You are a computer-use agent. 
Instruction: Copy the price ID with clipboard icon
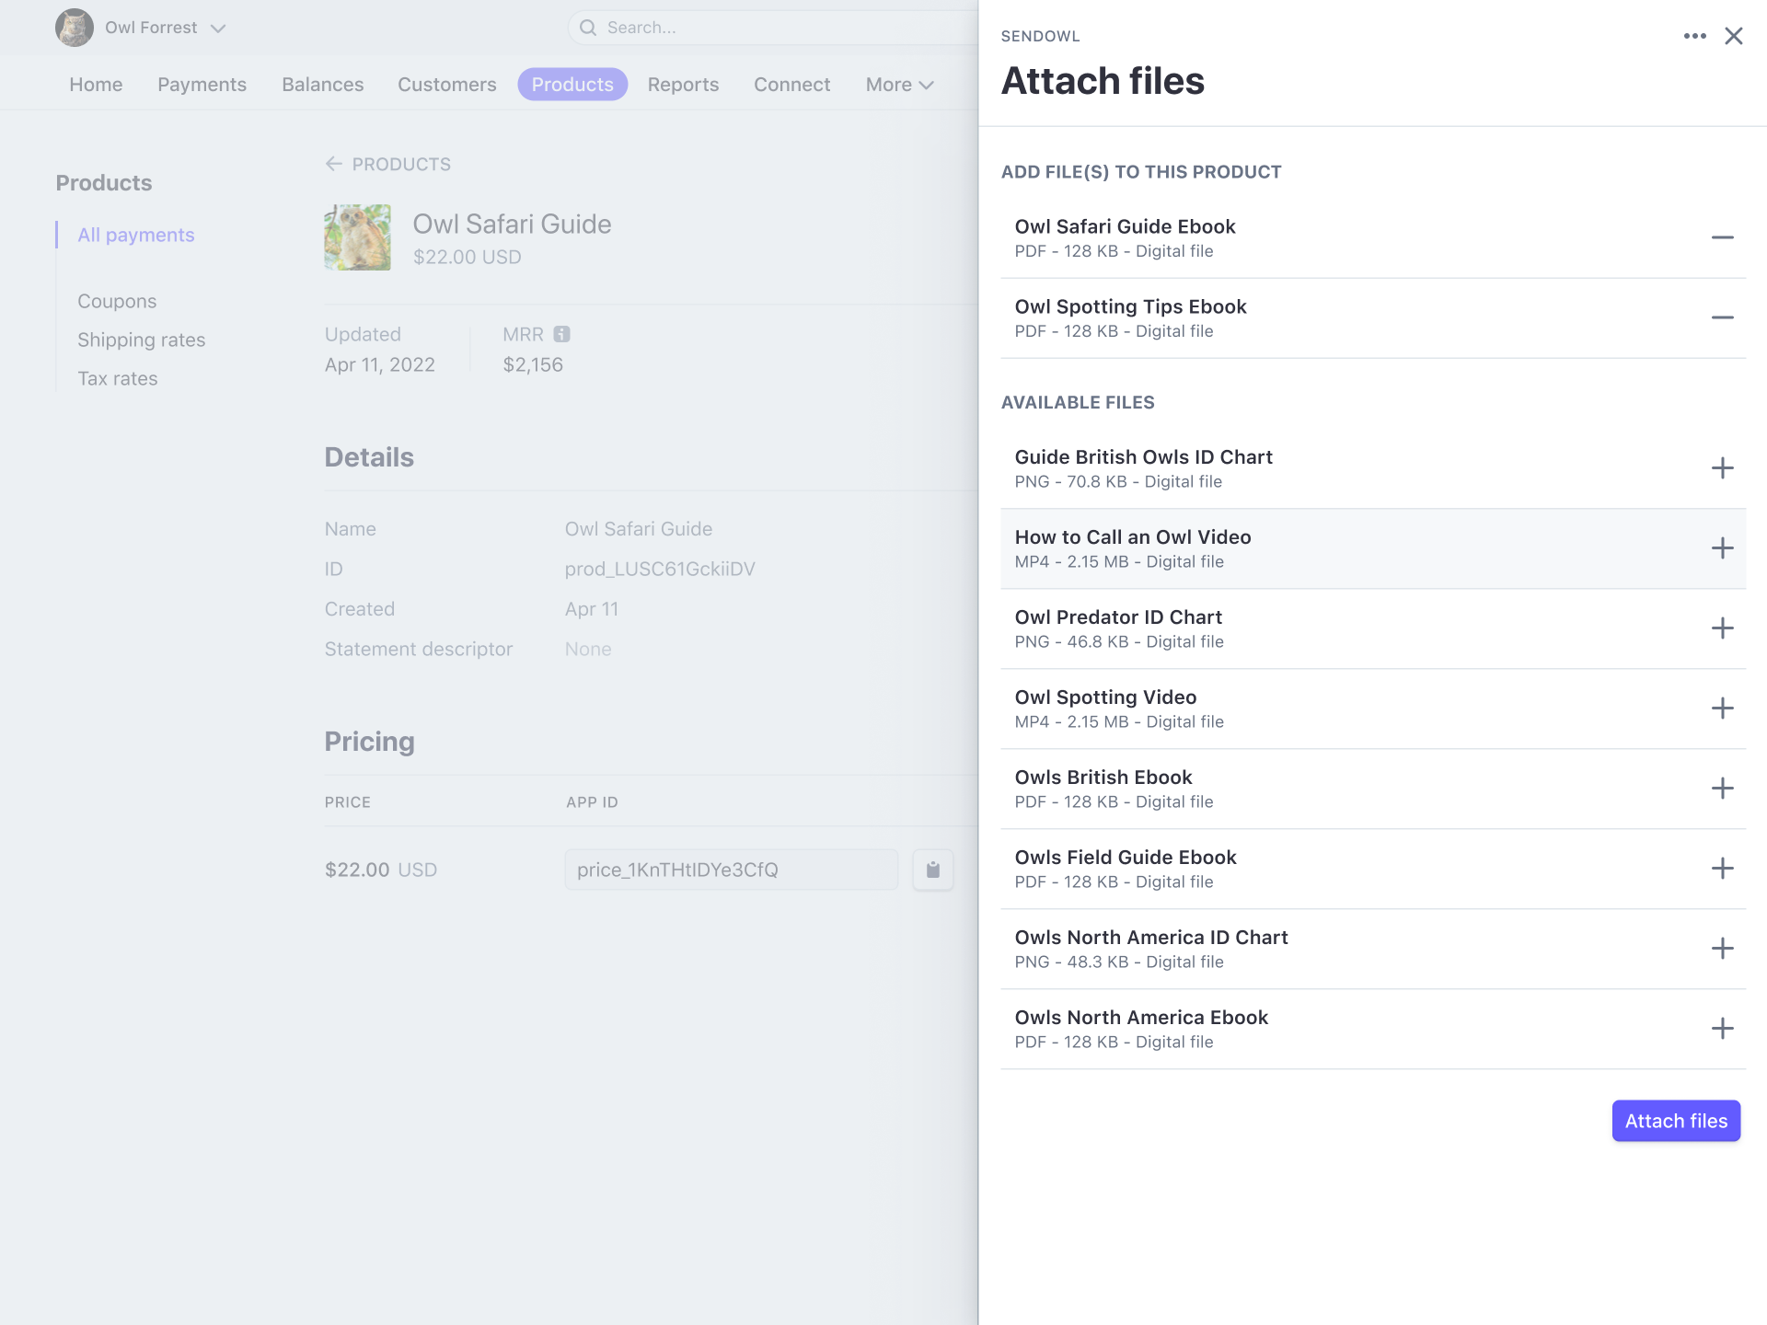(x=932, y=869)
